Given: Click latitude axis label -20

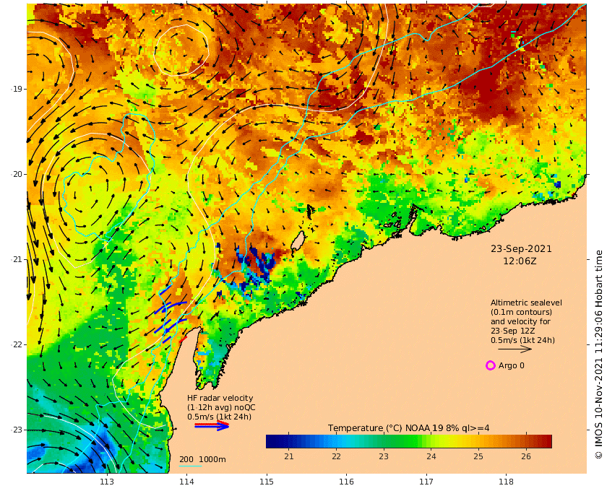Looking at the screenshot, I should 16,174.
